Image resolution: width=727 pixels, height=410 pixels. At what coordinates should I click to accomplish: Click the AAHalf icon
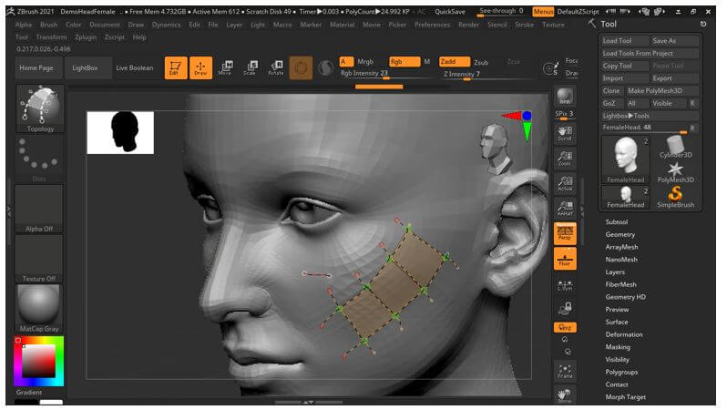565,209
